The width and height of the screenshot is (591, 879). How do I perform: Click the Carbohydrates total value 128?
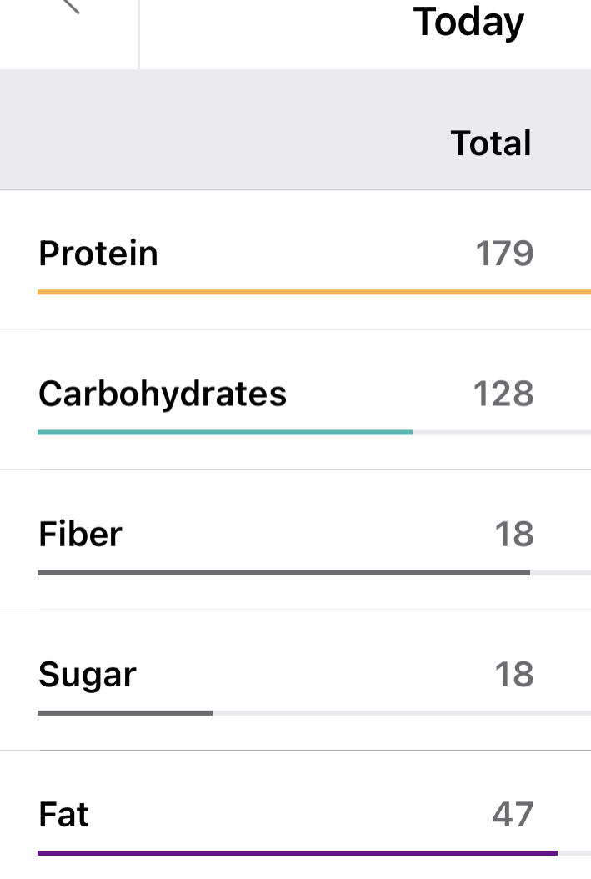click(x=503, y=394)
